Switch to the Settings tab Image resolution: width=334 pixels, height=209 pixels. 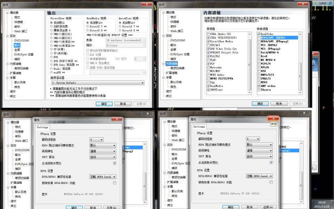pyautogui.click(x=42, y=127)
